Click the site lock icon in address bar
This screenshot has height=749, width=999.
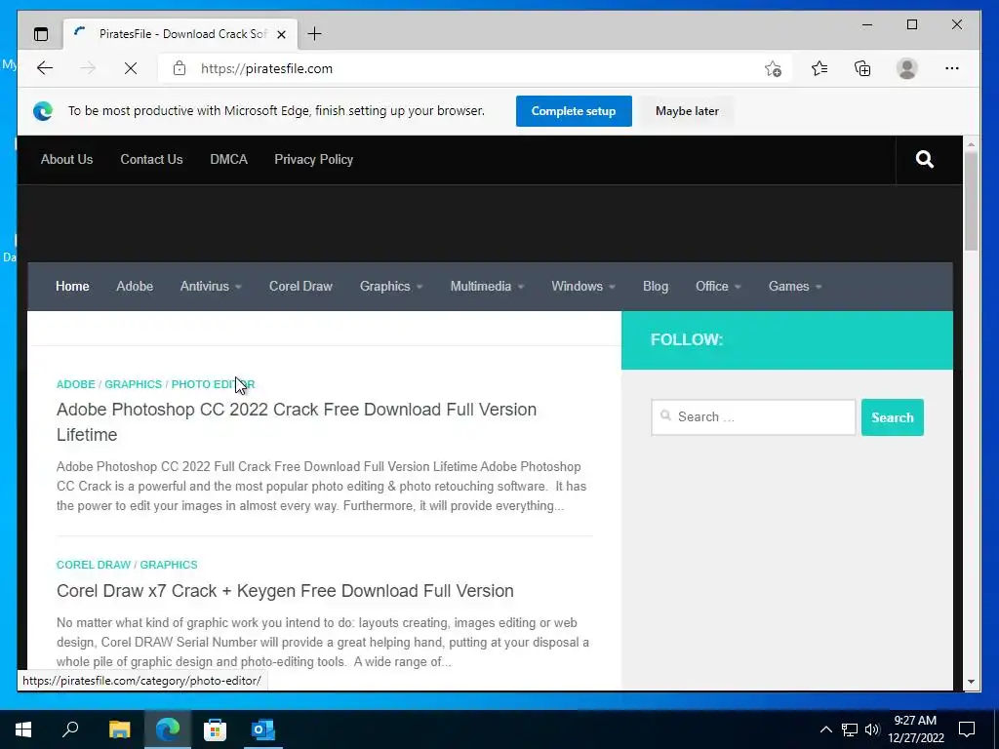click(x=180, y=68)
